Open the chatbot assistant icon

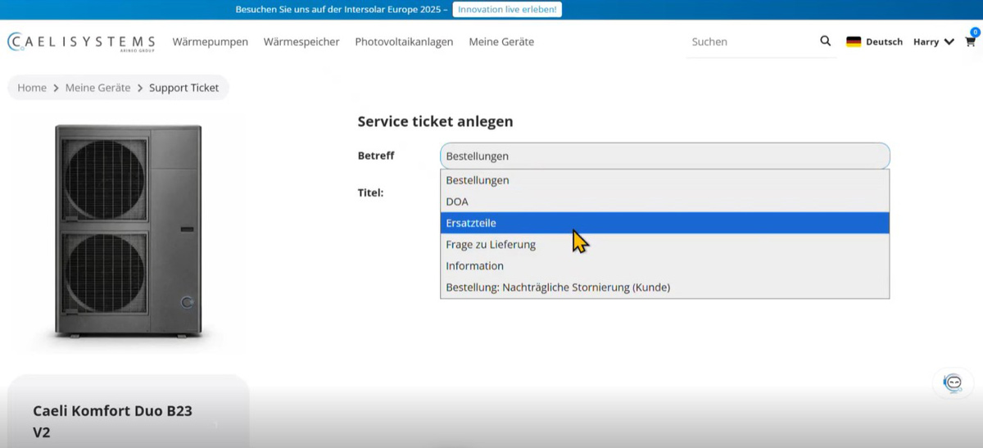pos(953,382)
